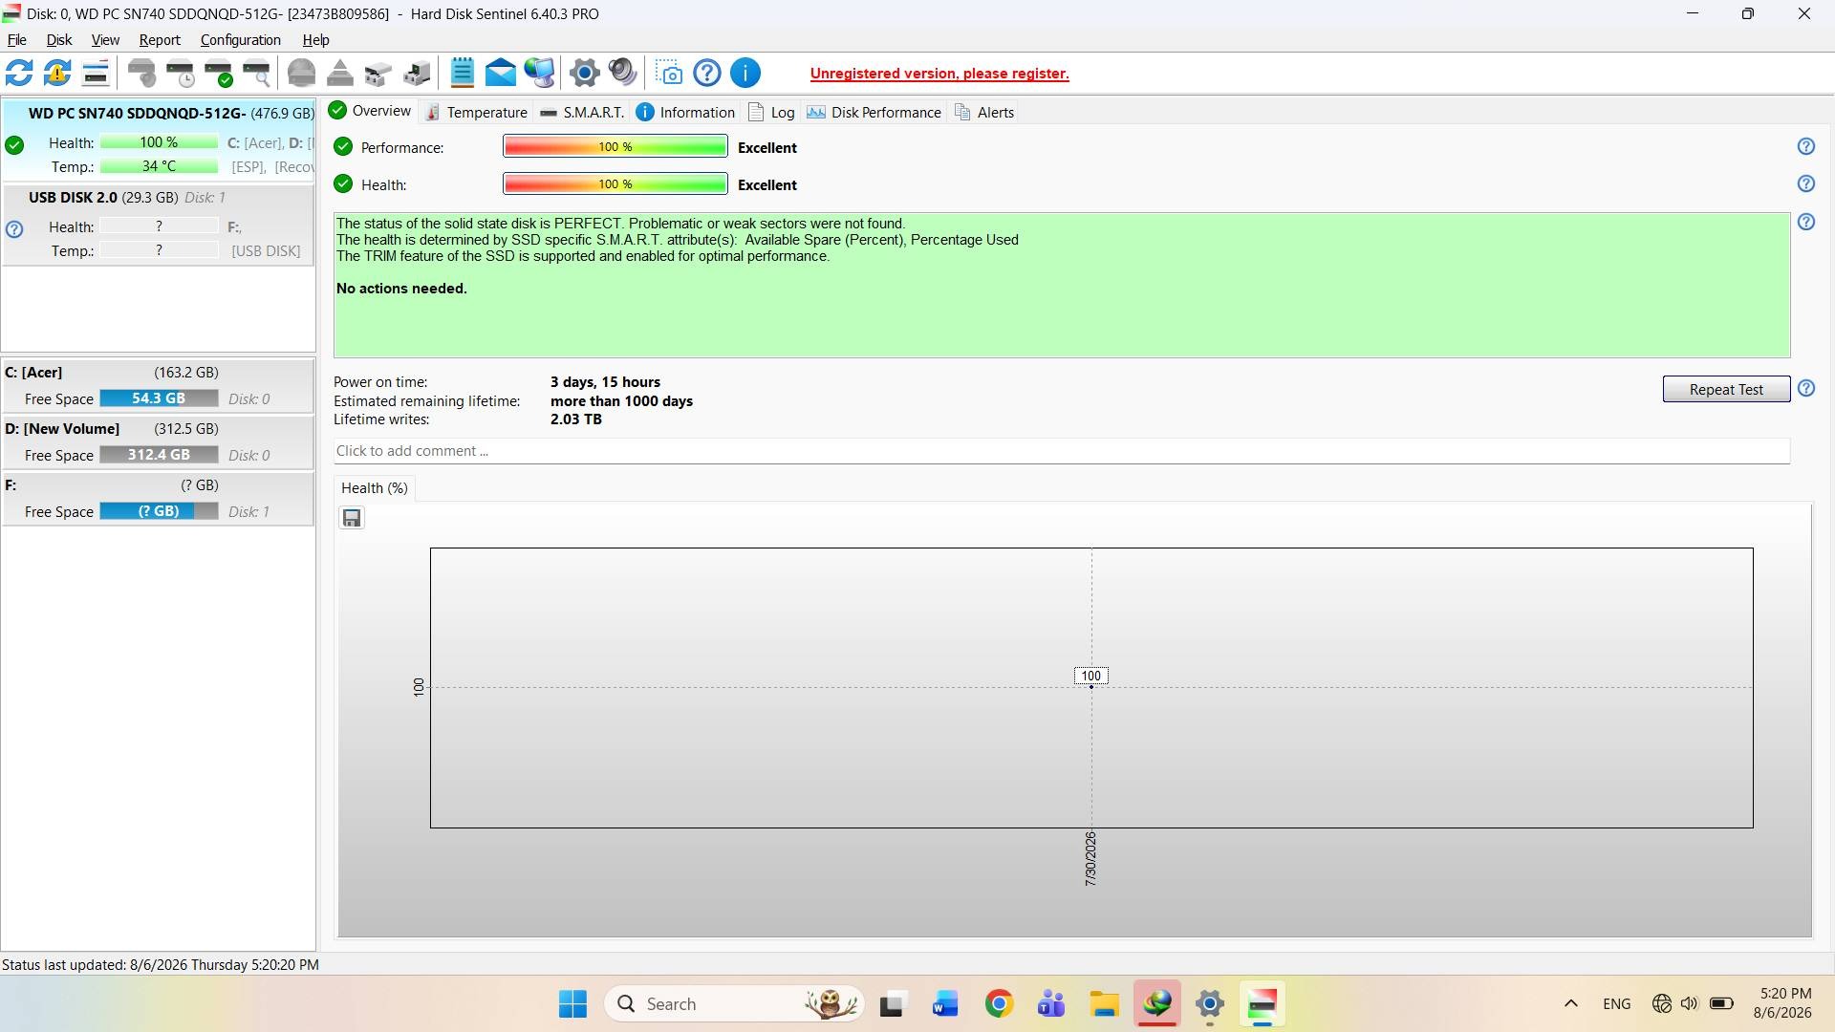Viewport: 1835px width, 1032px height.
Task: Click the gray round hard disk icon
Action: pos(302,73)
